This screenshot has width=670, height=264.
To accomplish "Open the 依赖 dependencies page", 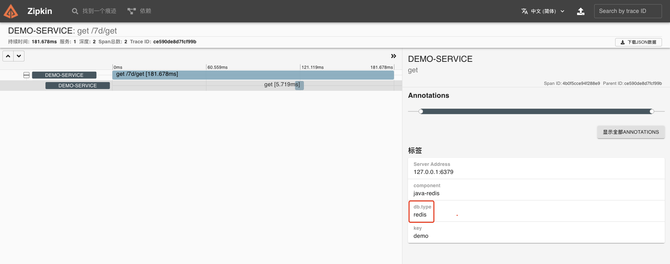I will tap(139, 11).
